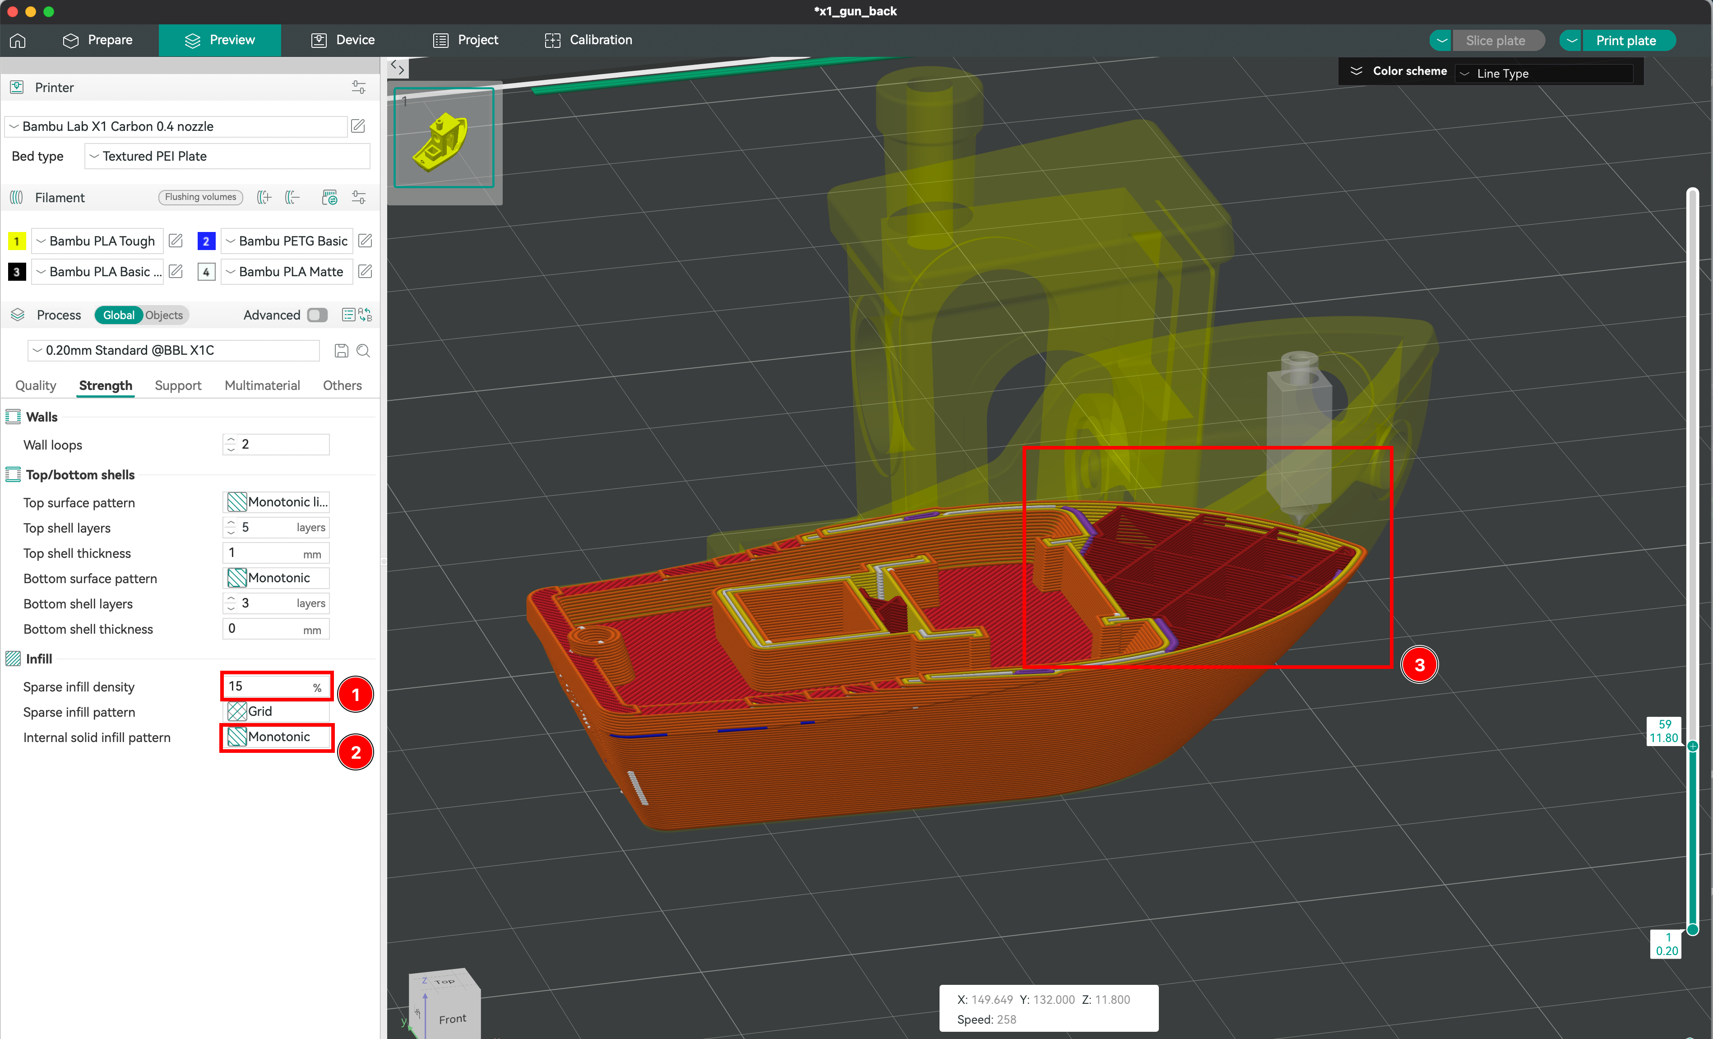Image resolution: width=1713 pixels, height=1039 pixels.
Task: Collapse the sidebar with the arrows icon
Action: [x=398, y=67]
